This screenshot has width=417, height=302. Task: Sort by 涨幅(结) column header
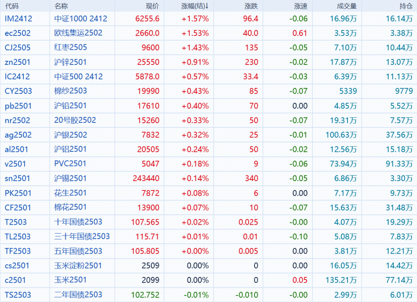coord(195,6)
